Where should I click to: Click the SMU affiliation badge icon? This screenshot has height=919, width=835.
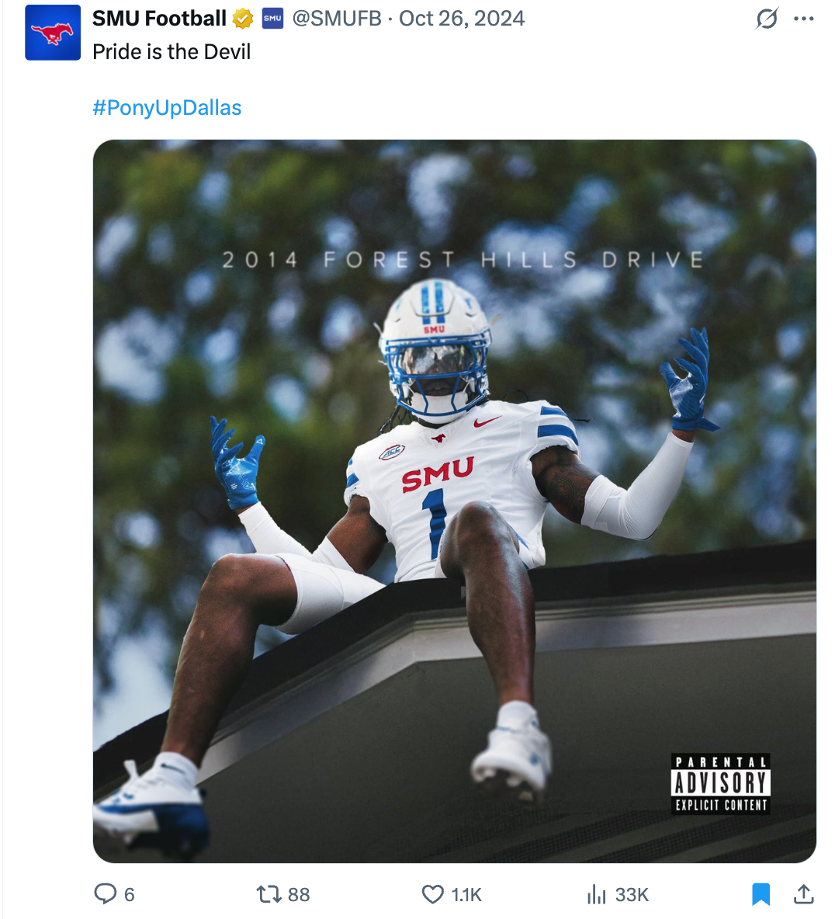pos(272,19)
